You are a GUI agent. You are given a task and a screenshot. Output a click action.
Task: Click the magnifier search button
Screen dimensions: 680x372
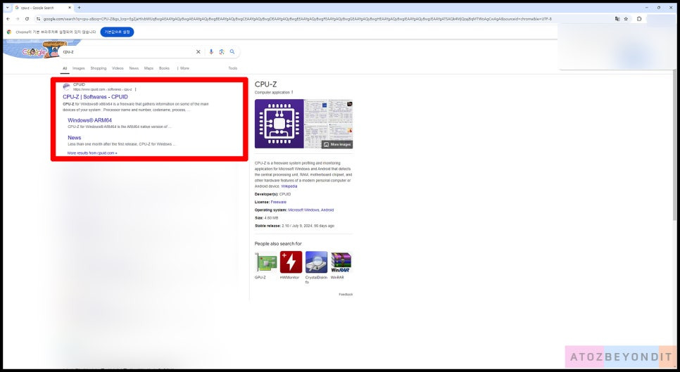[x=232, y=51]
